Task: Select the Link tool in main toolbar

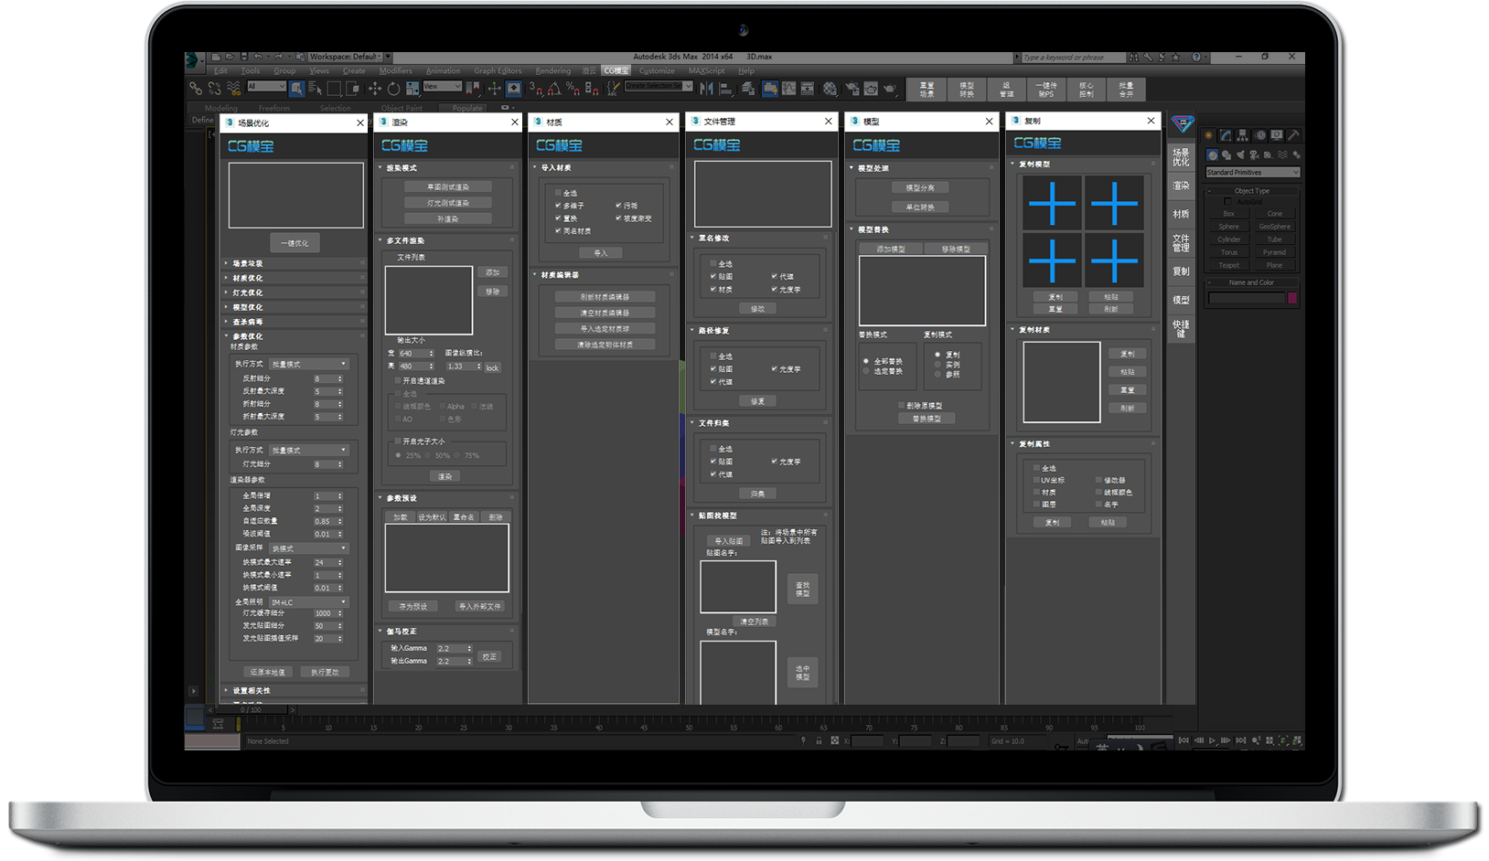Action: [x=196, y=89]
